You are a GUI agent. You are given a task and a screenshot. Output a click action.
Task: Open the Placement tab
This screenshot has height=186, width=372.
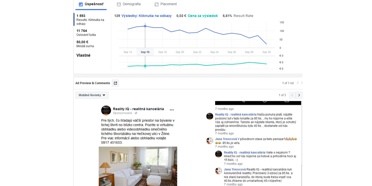pos(166,4)
